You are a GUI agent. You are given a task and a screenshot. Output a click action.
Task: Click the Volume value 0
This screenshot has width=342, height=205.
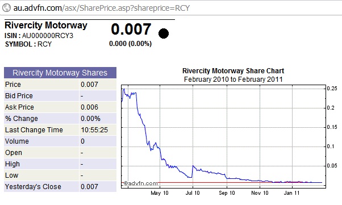coord(82,141)
